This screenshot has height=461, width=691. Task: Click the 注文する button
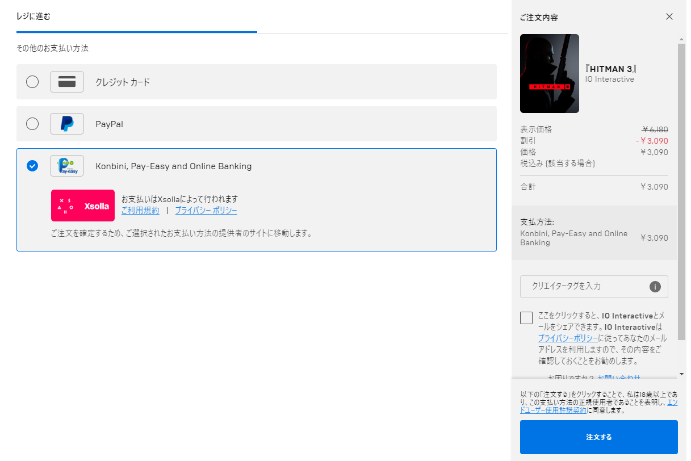tap(599, 437)
